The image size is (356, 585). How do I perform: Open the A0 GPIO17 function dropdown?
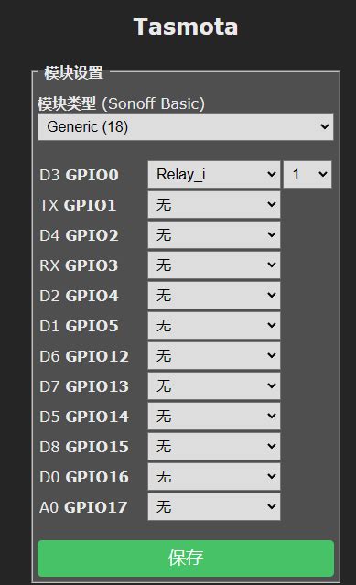point(214,506)
